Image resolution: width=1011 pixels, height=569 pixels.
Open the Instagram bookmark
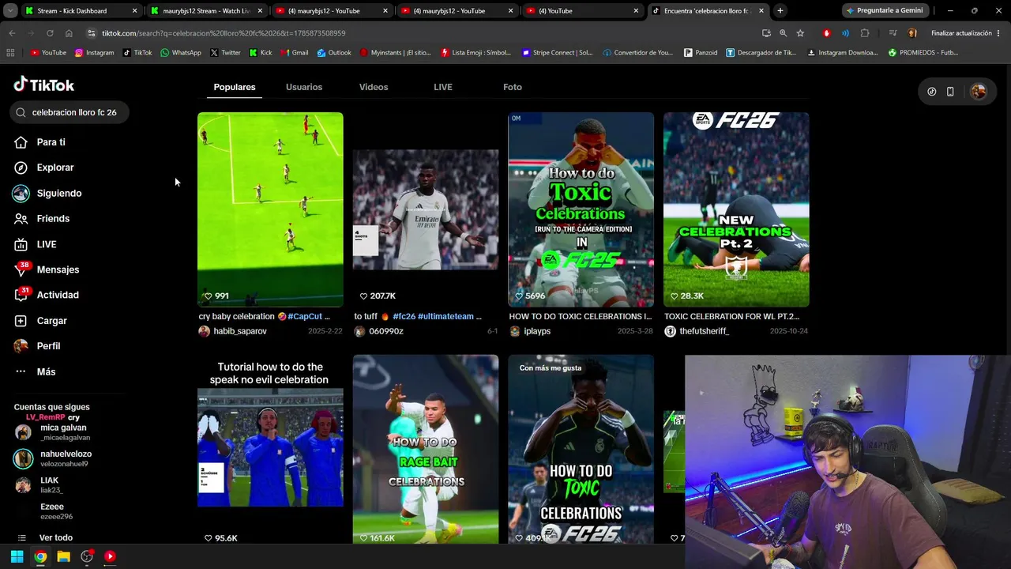point(94,53)
